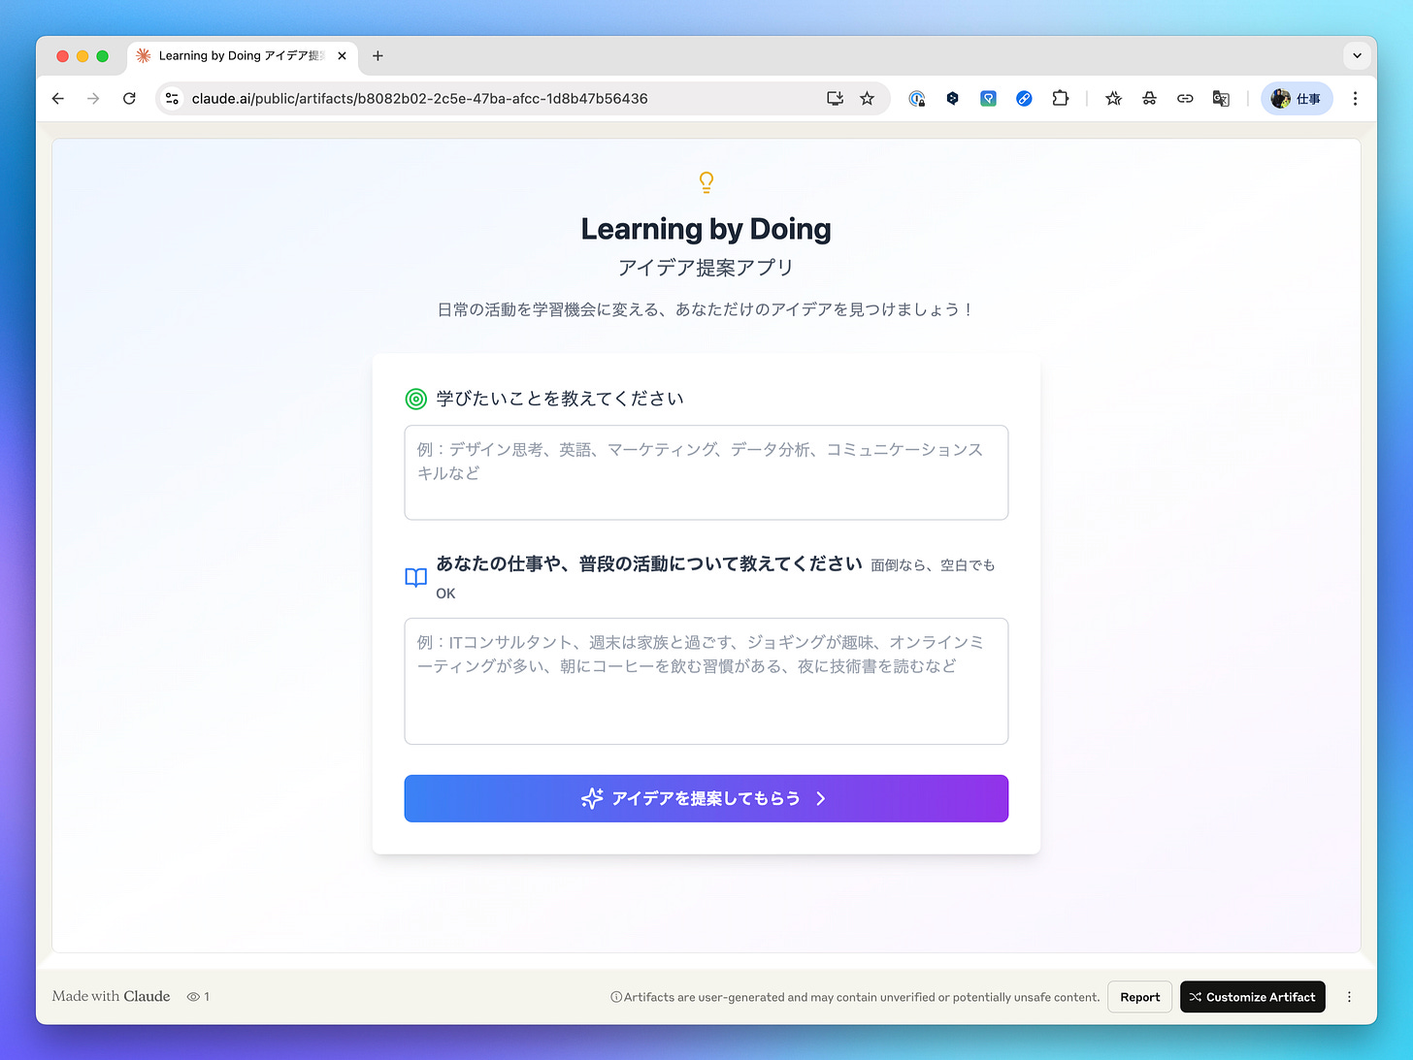The width and height of the screenshot is (1413, 1060).
Task: Focus the 仕事や普段の活動 text area
Action: (x=706, y=681)
